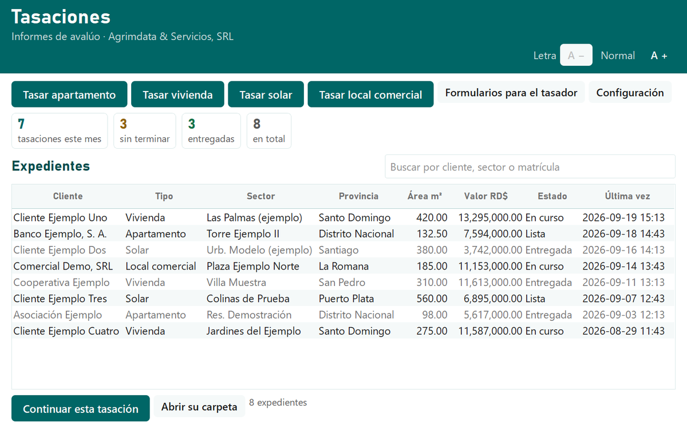Focus the Buscar por cliente search field
This screenshot has width=687, height=429.
[530, 167]
